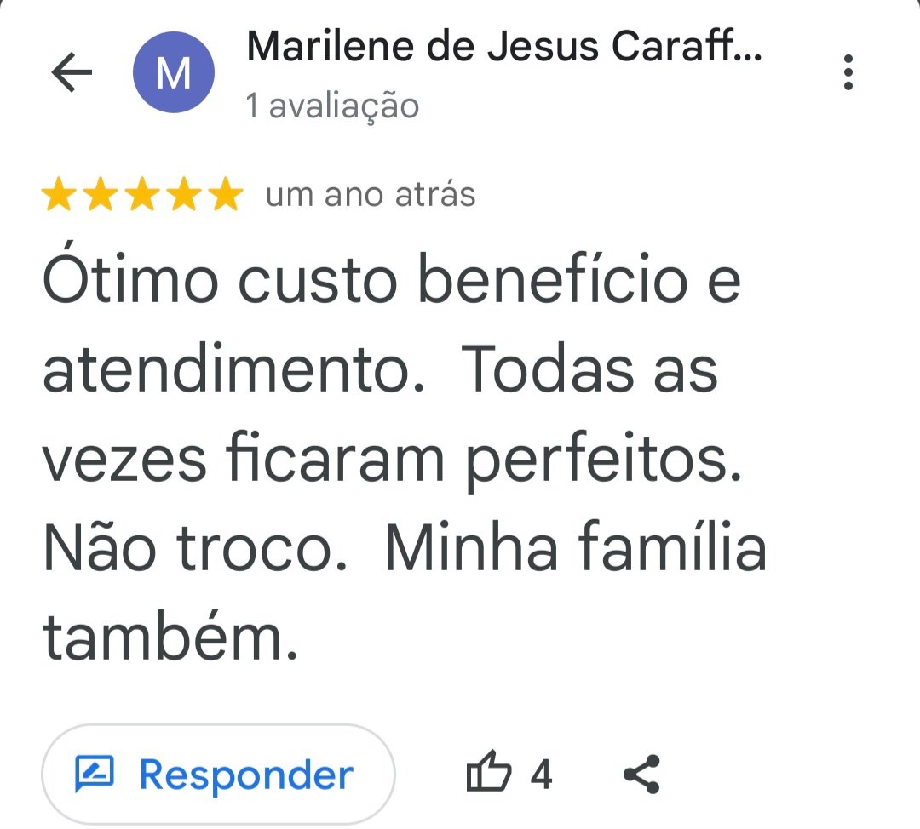This screenshot has height=829, width=920.
Task: Click 'vezes ficaram perfeitos.' review line
Action: click(x=392, y=460)
